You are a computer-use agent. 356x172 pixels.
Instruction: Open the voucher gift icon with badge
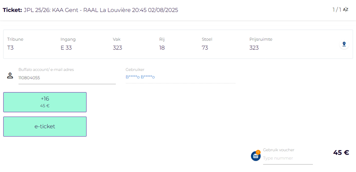[255, 156]
